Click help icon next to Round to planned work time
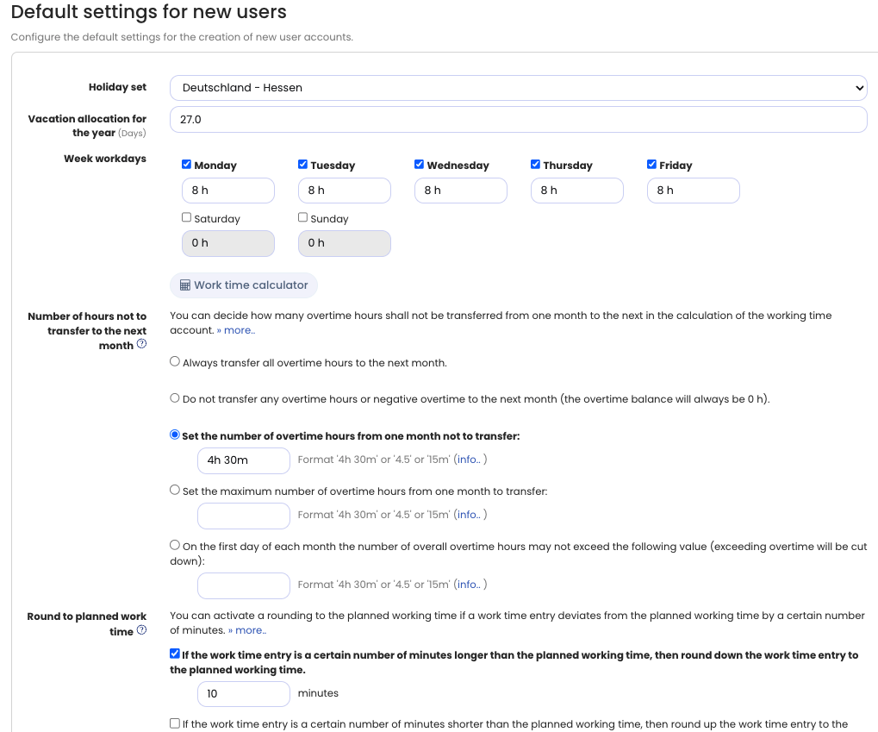878x732 pixels. 141,630
